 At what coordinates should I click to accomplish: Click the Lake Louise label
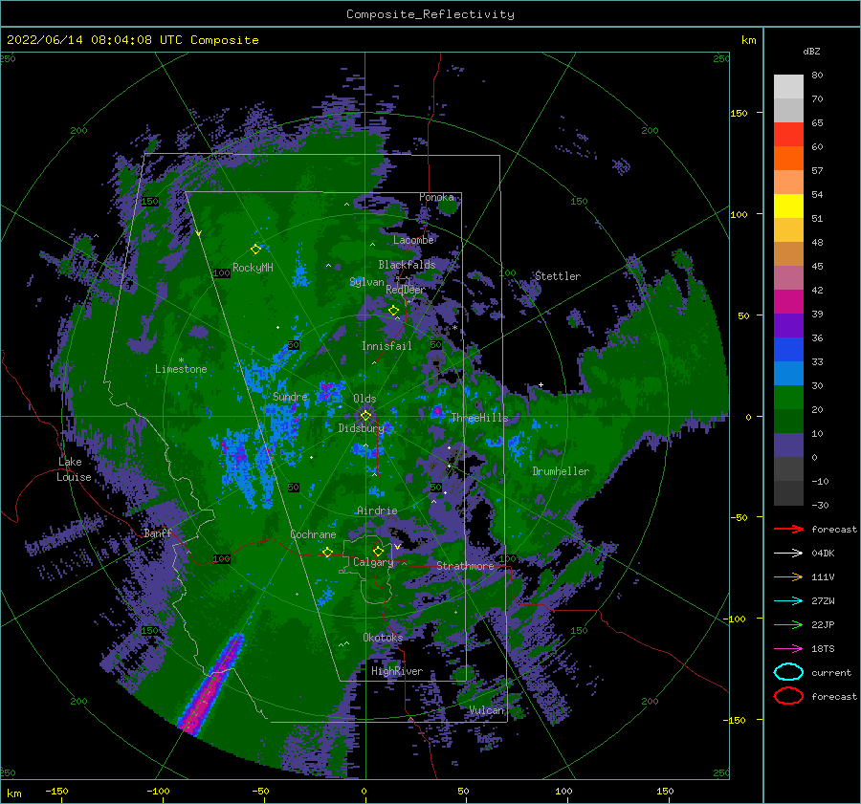74,469
